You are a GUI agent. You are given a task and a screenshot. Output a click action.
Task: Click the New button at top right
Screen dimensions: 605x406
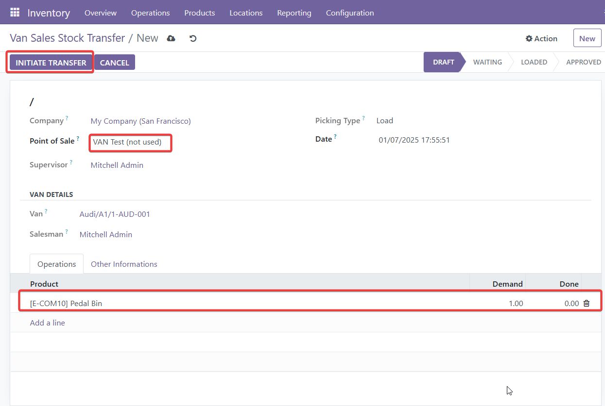(x=587, y=38)
